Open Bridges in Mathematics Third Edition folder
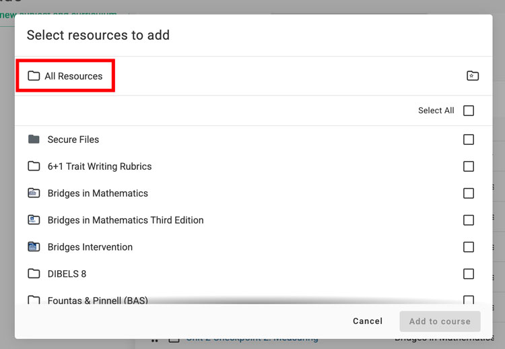This screenshot has height=349, width=505. coord(125,220)
